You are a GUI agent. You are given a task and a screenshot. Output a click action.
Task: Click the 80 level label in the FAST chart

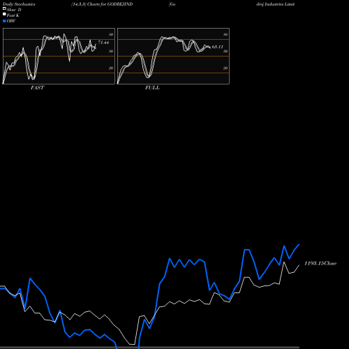tap(111, 34)
